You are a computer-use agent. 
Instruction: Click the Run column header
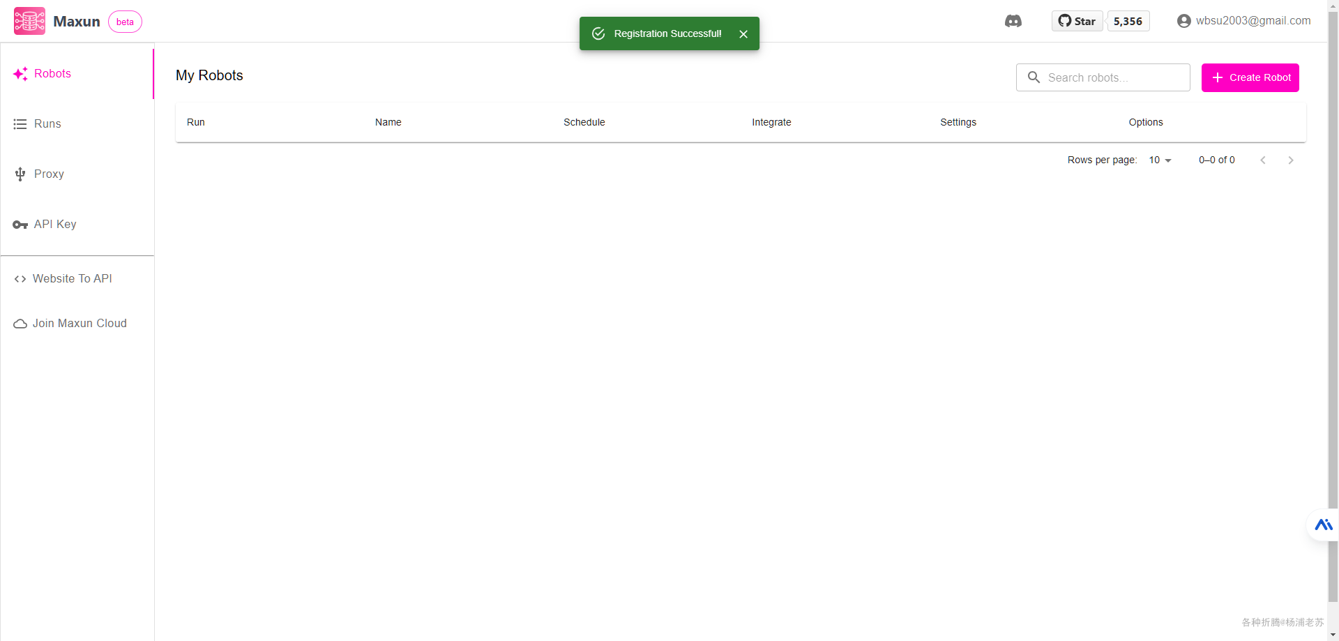coord(196,122)
